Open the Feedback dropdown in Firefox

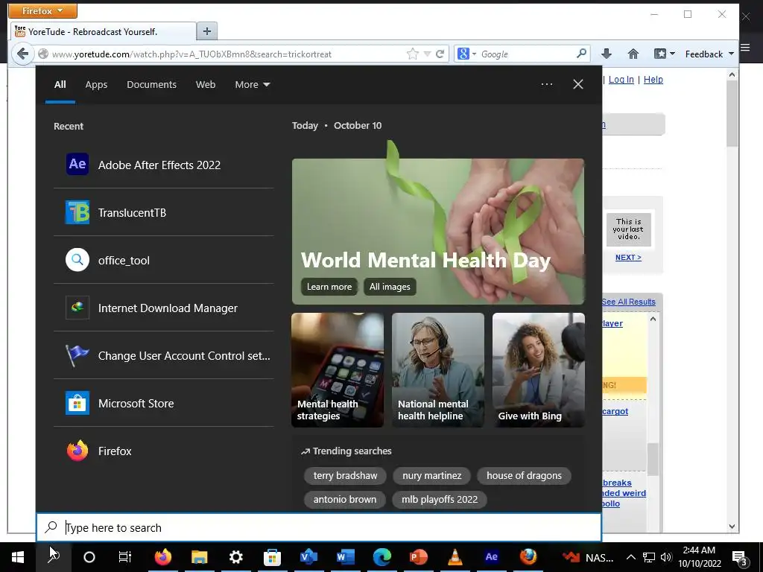click(x=709, y=54)
